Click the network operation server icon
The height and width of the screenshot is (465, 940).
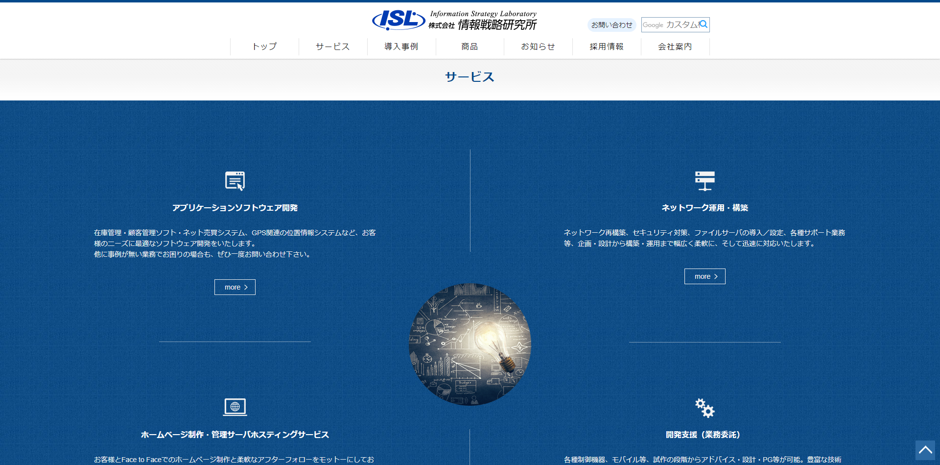pos(705,181)
